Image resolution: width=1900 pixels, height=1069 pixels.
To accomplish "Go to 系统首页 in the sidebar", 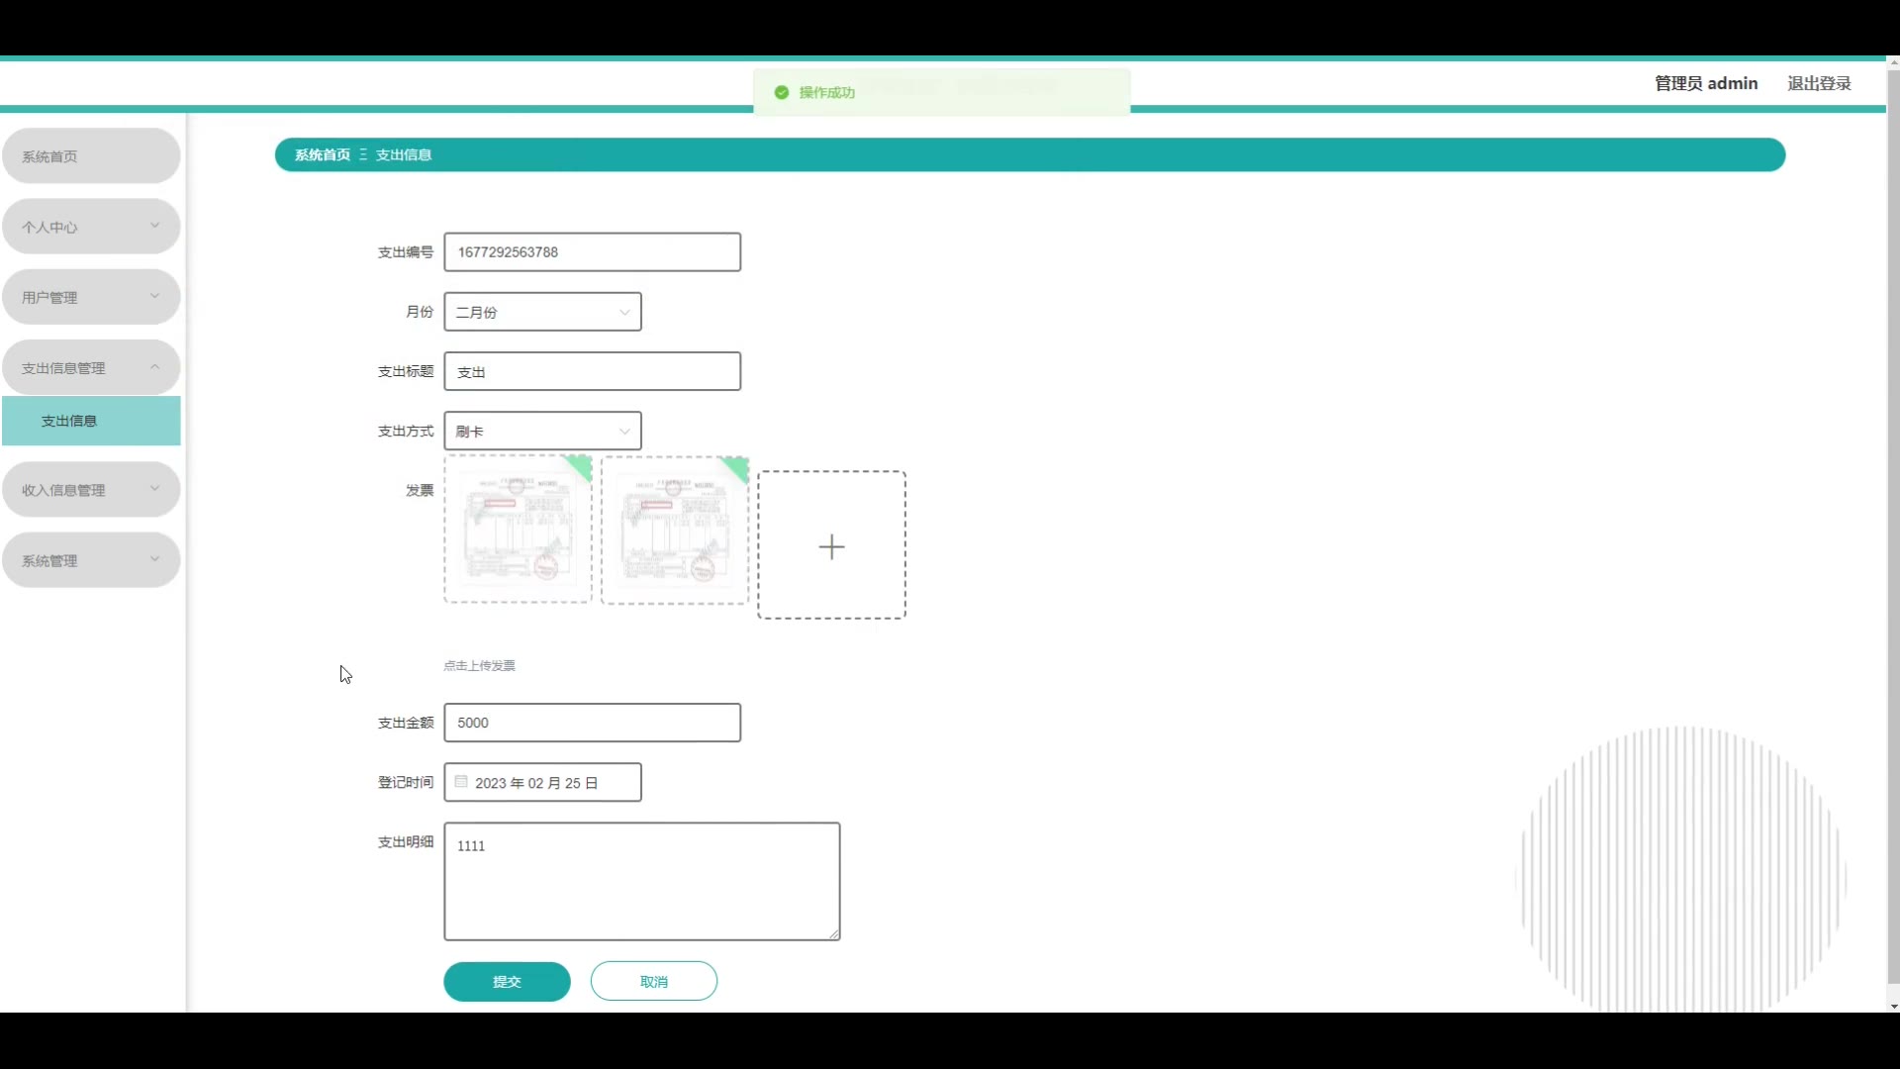I will tap(91, 156).
